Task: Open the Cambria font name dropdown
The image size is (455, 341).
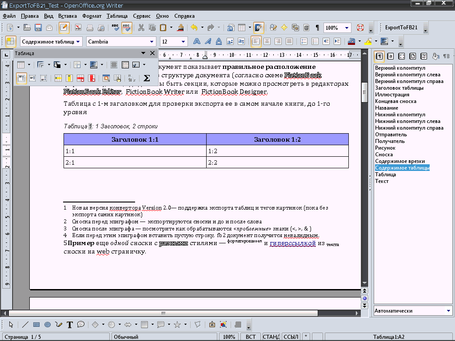Action: pyautogui.click(x=154, y=42)
